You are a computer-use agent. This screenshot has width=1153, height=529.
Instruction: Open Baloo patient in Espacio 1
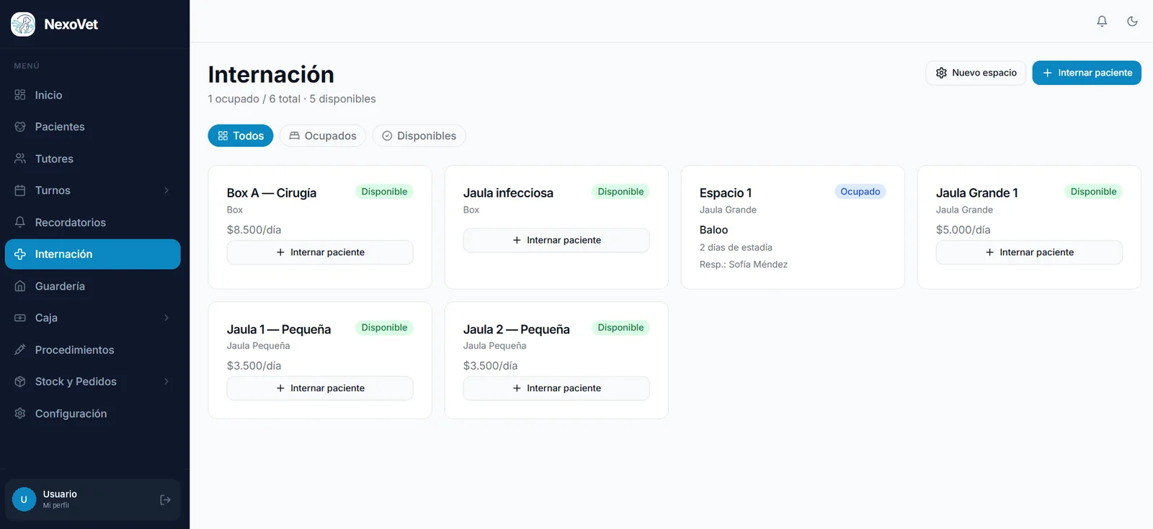pos(713,230)
